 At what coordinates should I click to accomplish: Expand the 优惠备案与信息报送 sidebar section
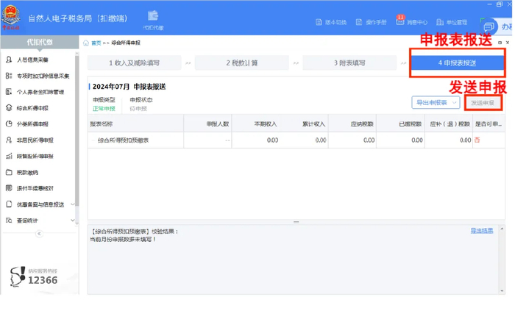click(72, 204)
